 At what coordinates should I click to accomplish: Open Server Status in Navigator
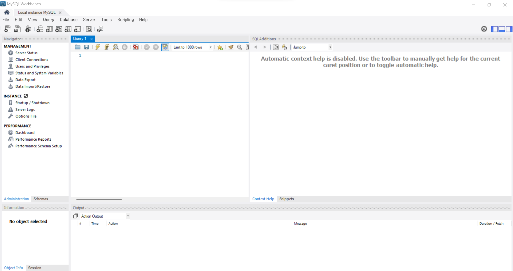tap(26, 53)
